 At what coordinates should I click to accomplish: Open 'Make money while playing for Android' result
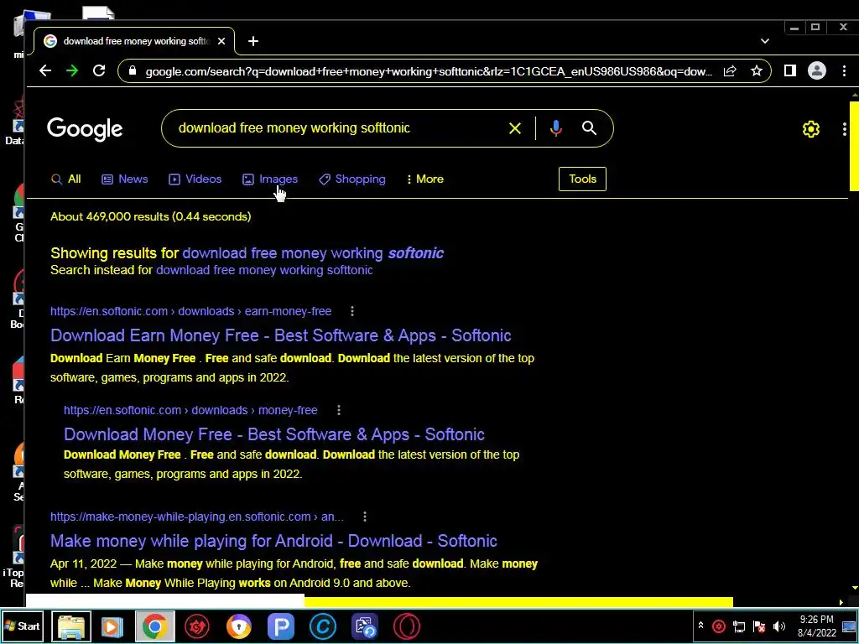click(x=273, y=541)
